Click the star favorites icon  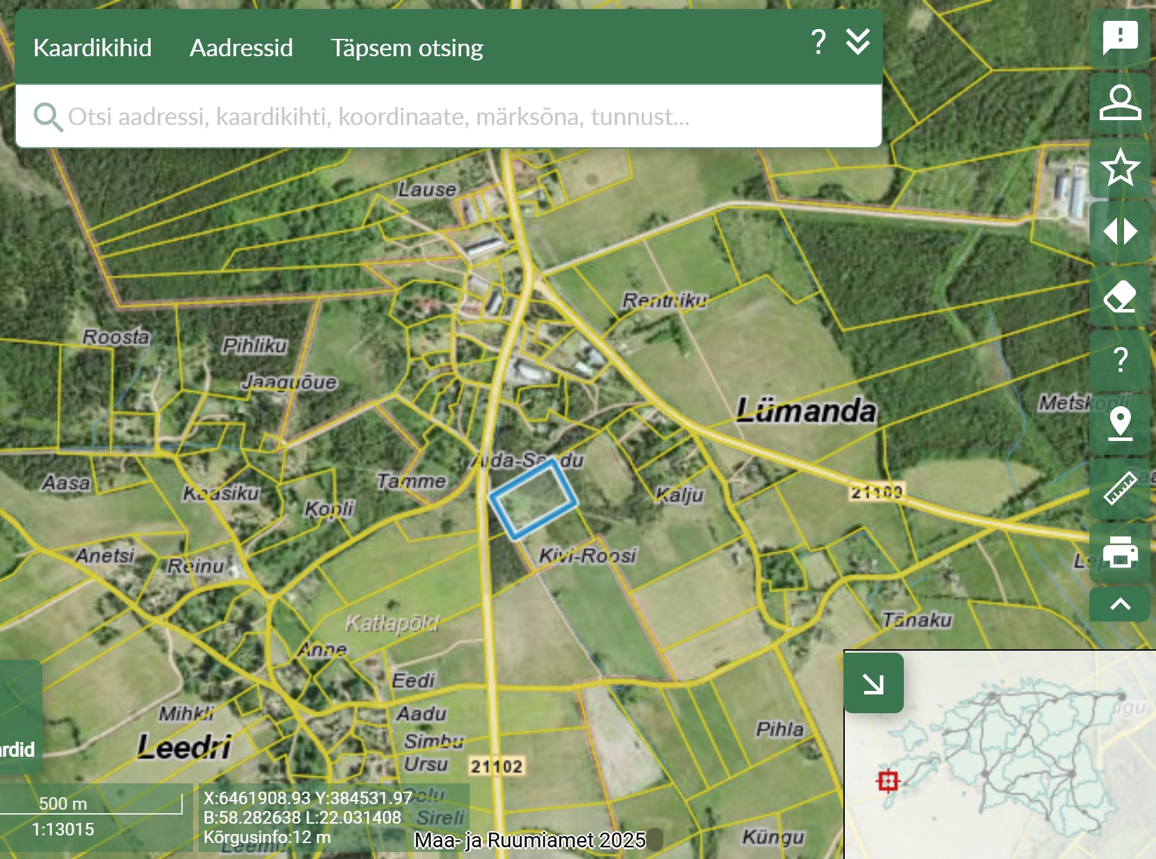[x=1120, y=167]
